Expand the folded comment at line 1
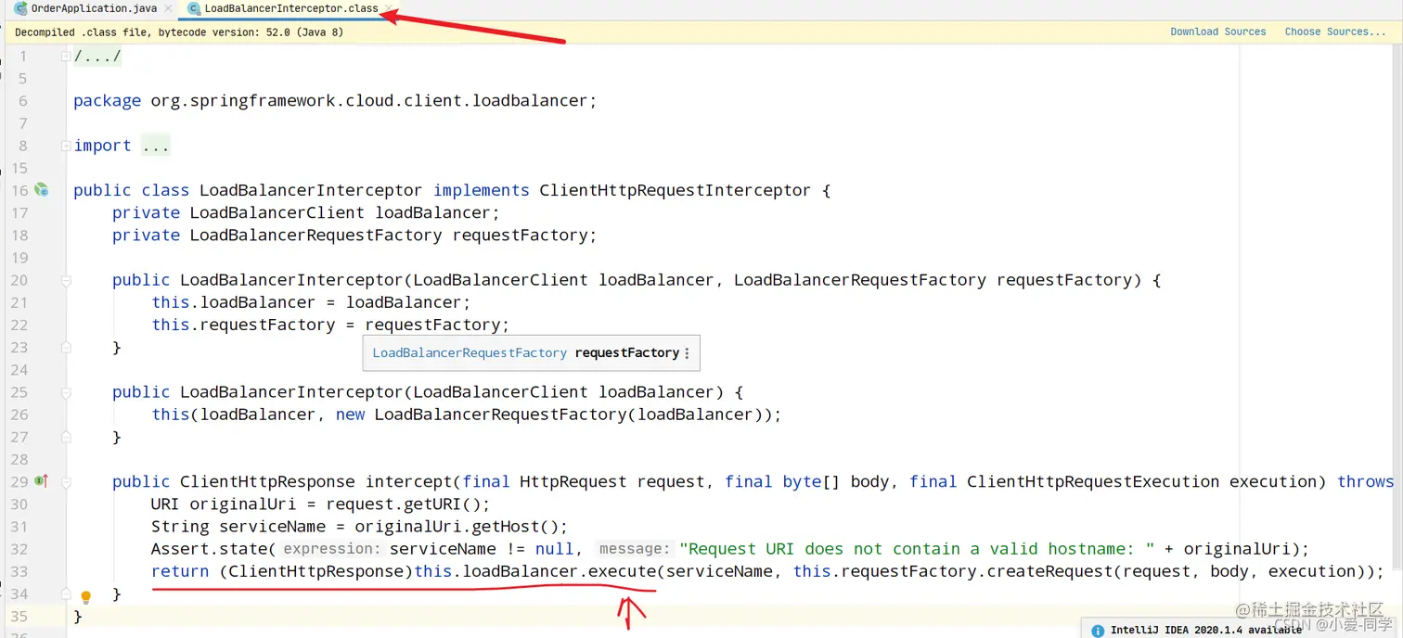 coord(65,56)
